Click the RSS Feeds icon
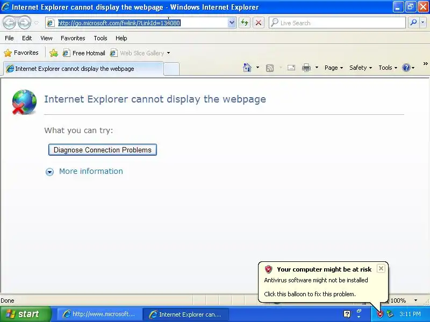 pyautogui.click(x=270, y=68)
